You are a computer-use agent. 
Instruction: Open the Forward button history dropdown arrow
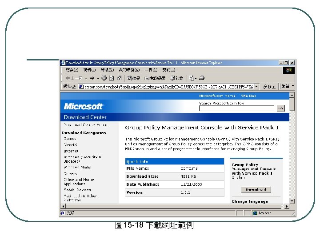[x=98, y=78]
